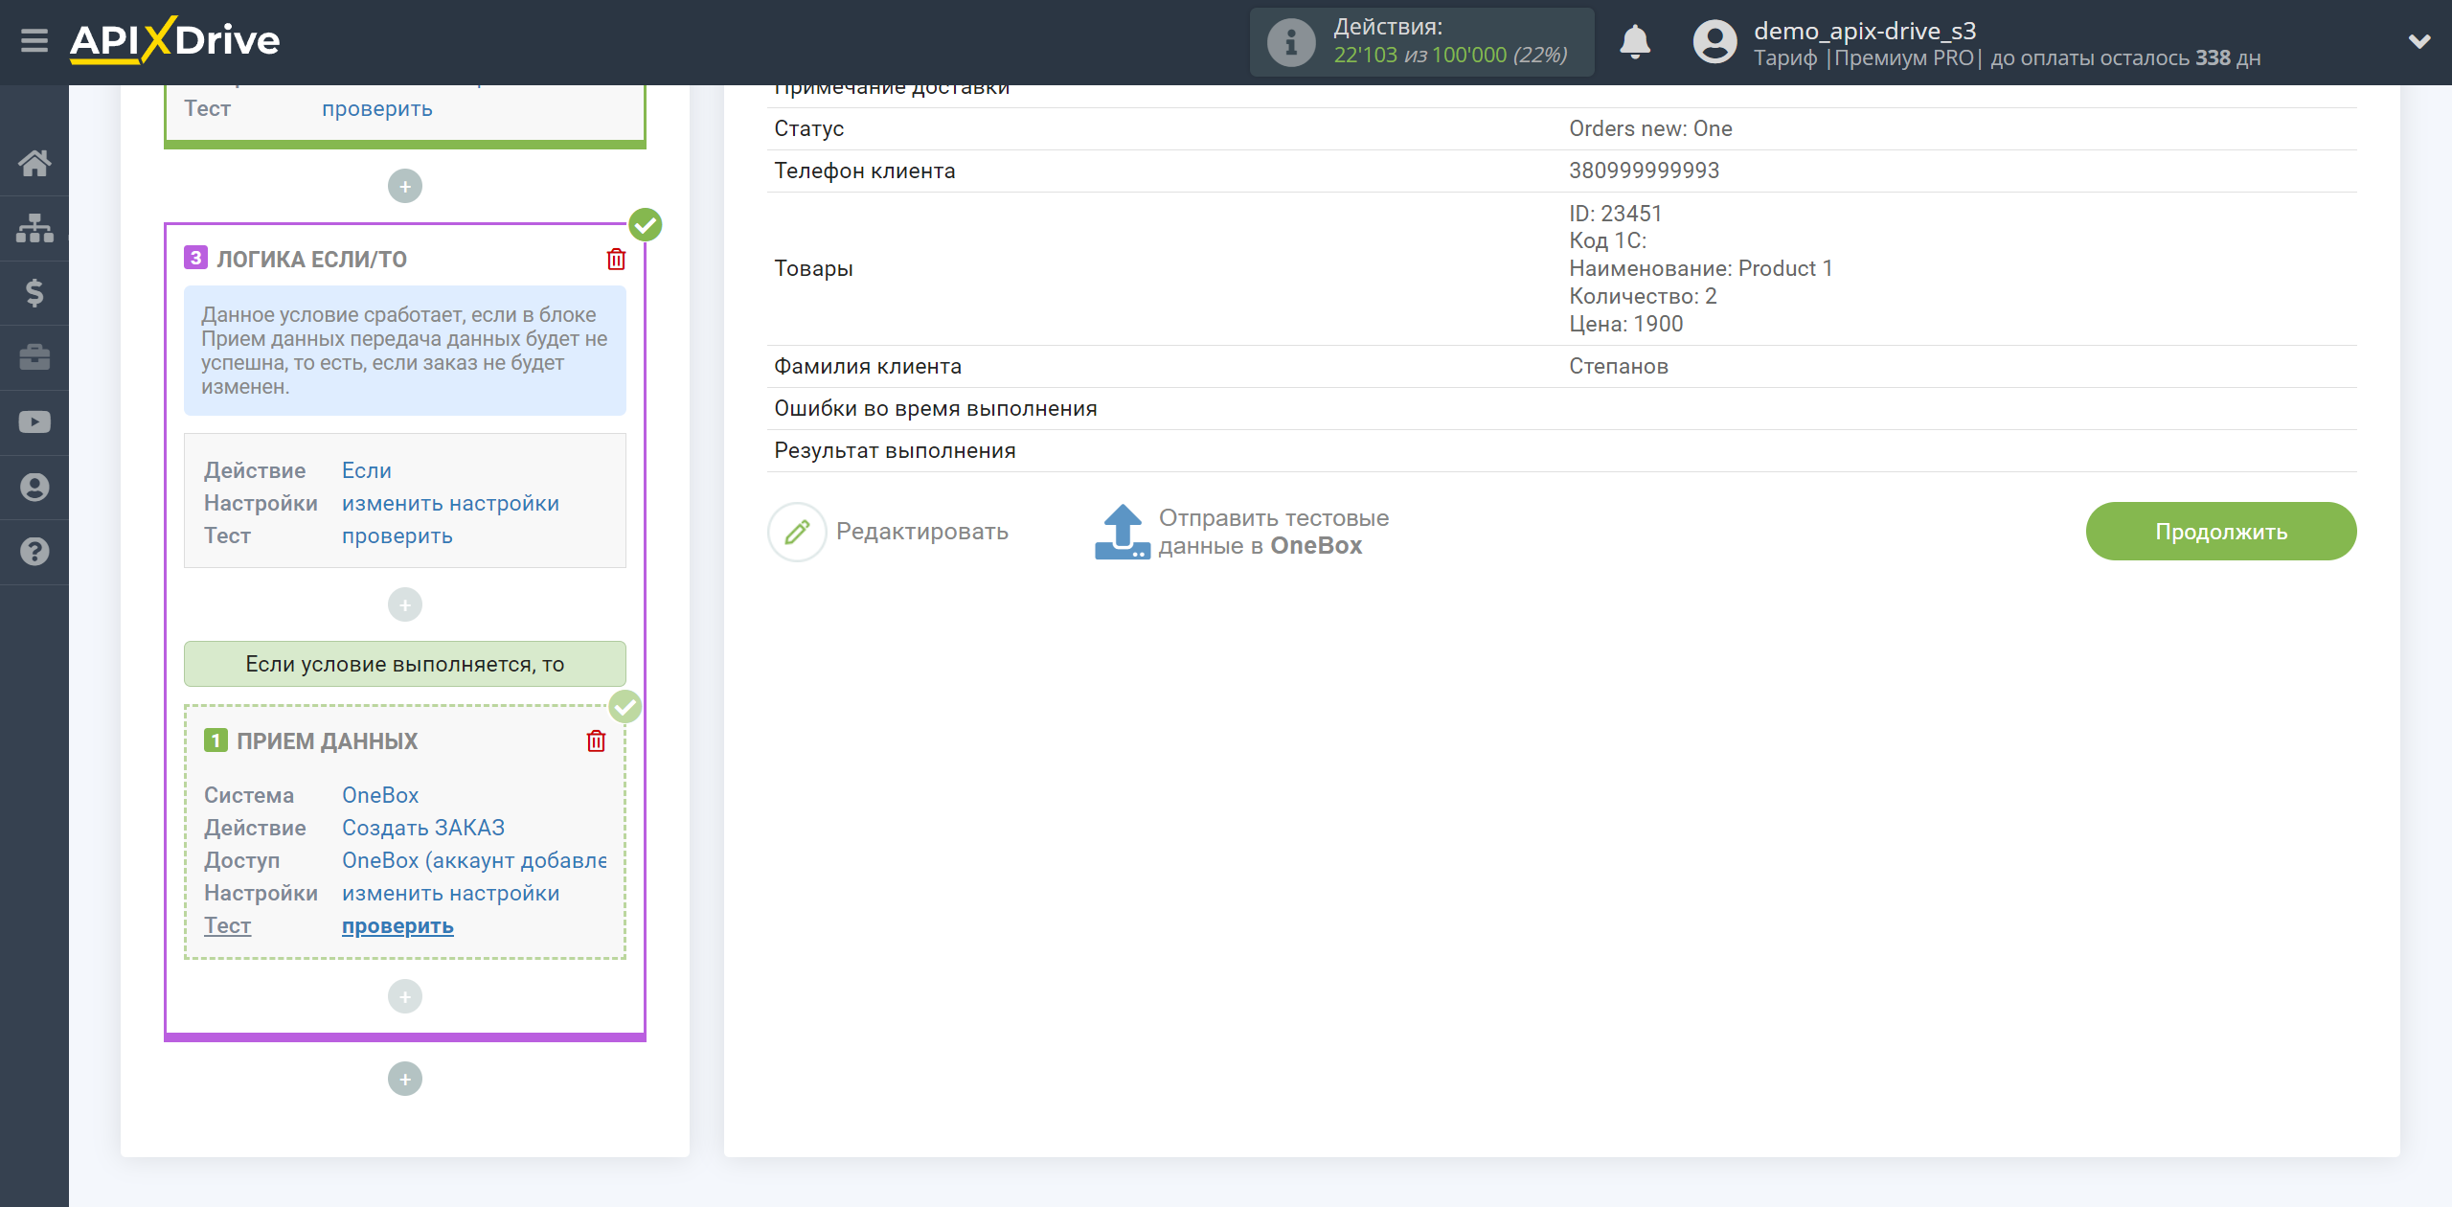Open the video tutorials icon
Screen dimensions: 2452x1207
click(34, 422)
